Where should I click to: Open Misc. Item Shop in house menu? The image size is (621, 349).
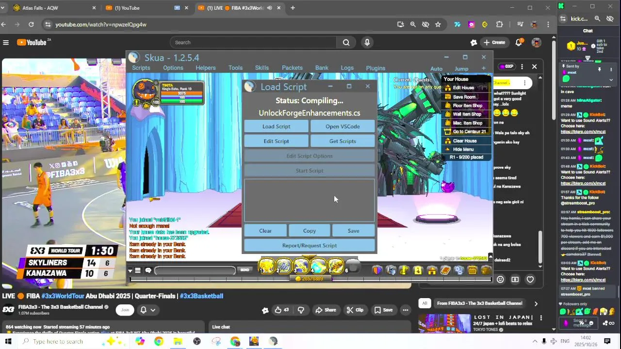tap(467, 123)
